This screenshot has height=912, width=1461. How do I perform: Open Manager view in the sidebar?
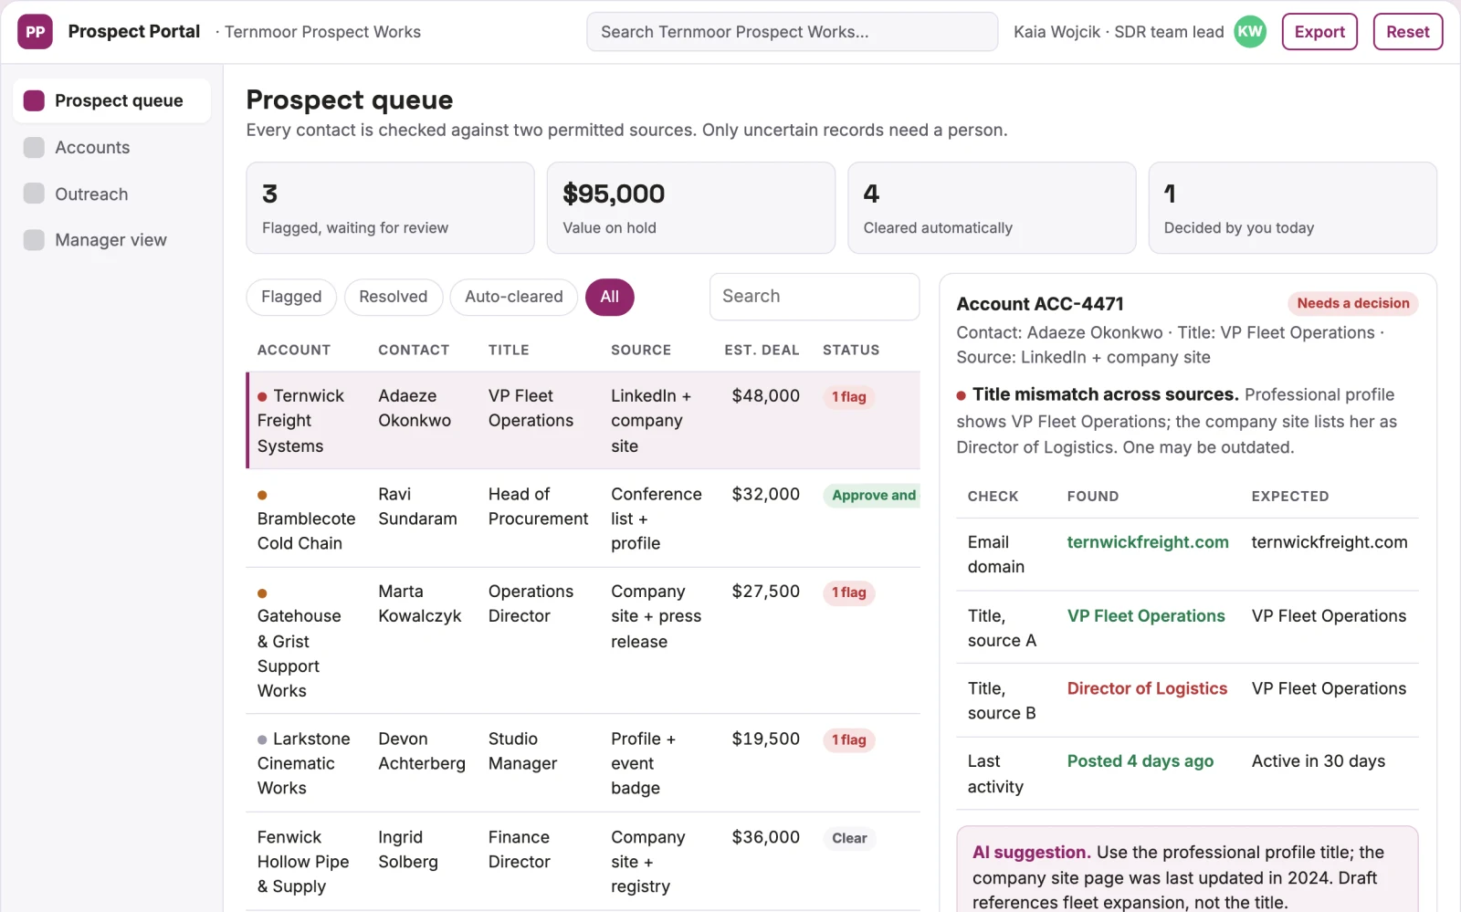point(111,240)
